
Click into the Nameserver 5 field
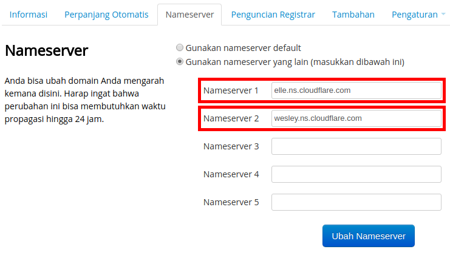tap(356, 202)
